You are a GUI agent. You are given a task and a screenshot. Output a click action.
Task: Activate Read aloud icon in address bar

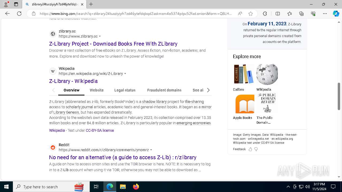(240, 14)
